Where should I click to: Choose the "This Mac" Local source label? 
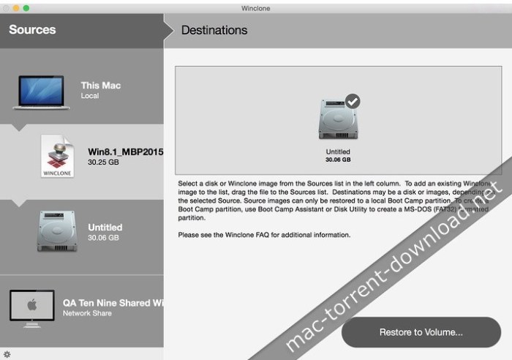[101, 90]
